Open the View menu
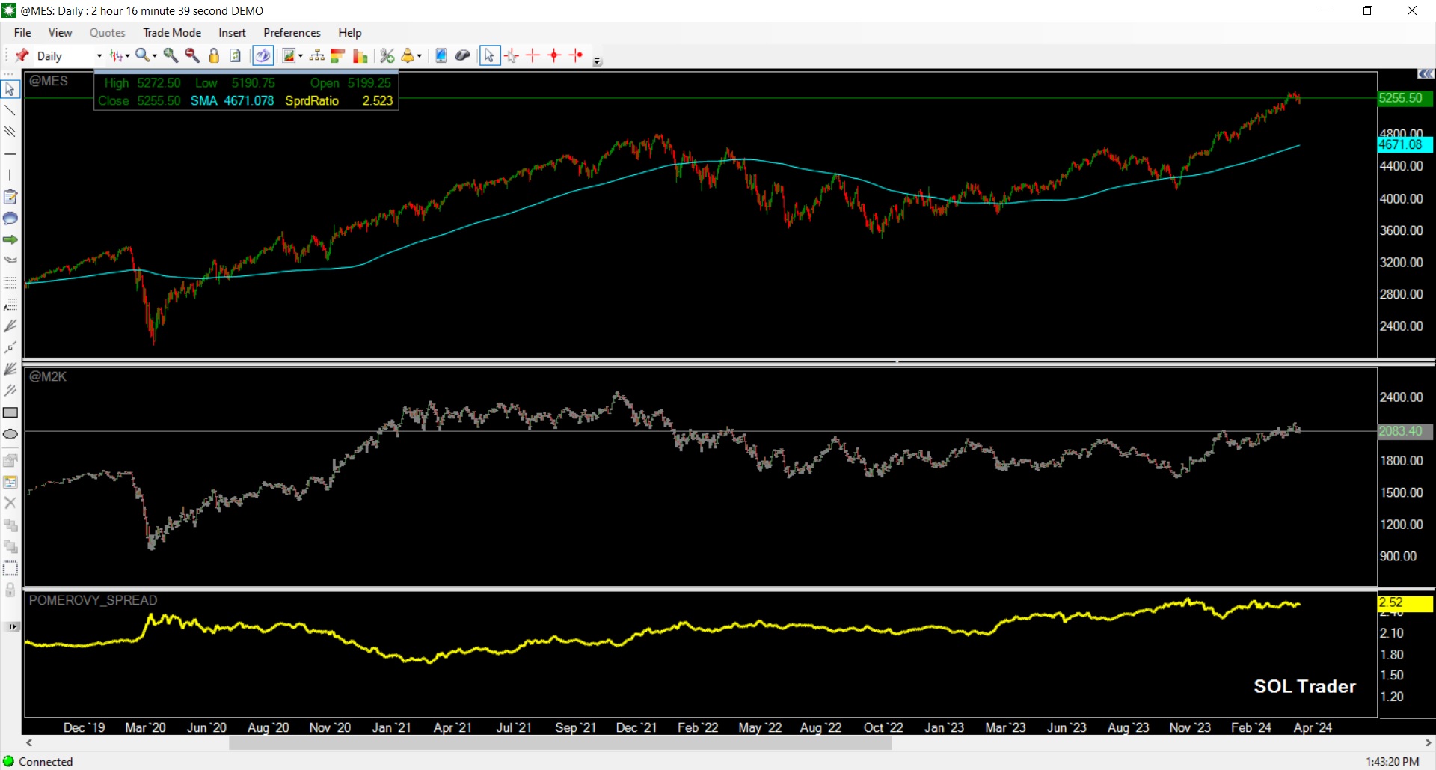The image size is (1436, 770). tap(60, 33)
